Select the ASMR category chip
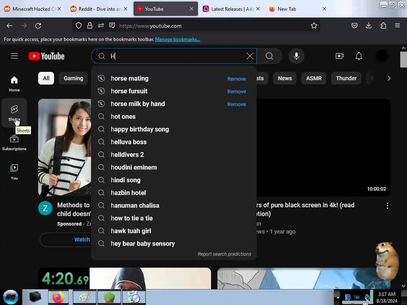 tap(314, 78)
